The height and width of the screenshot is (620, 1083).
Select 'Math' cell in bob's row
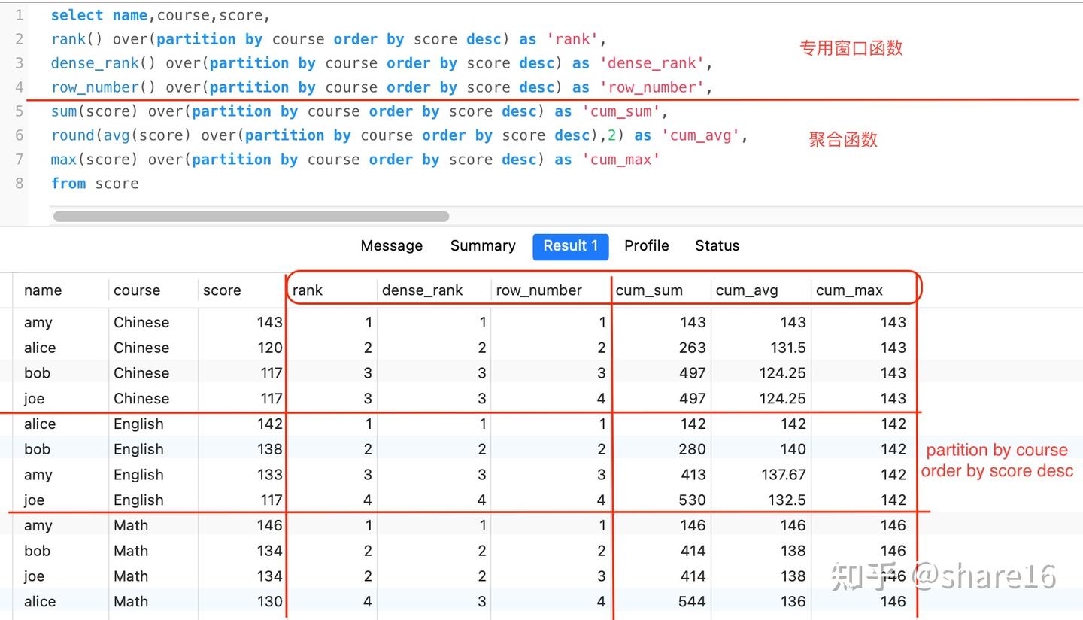(131, 551)
